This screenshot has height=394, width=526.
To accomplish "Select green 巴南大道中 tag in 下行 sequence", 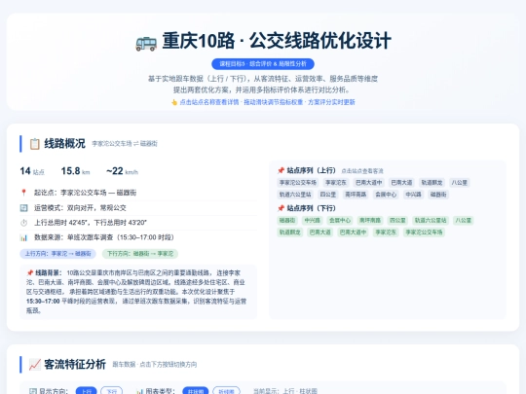I will 353,232.
